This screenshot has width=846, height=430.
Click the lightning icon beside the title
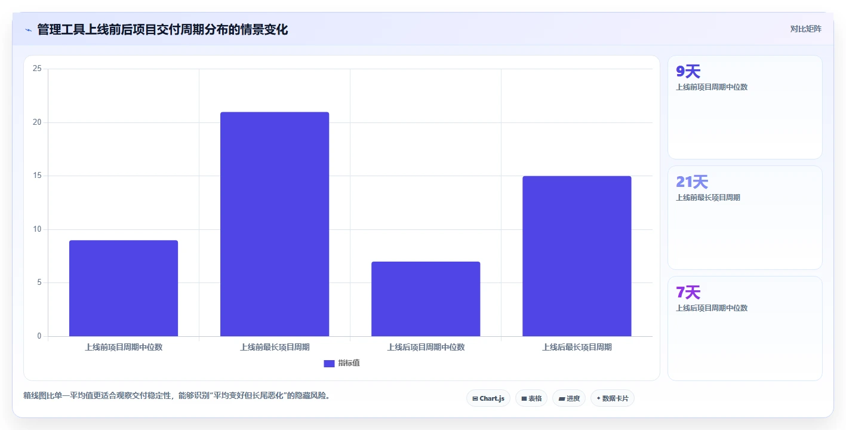pyautogui.click(x=29, y=30)
